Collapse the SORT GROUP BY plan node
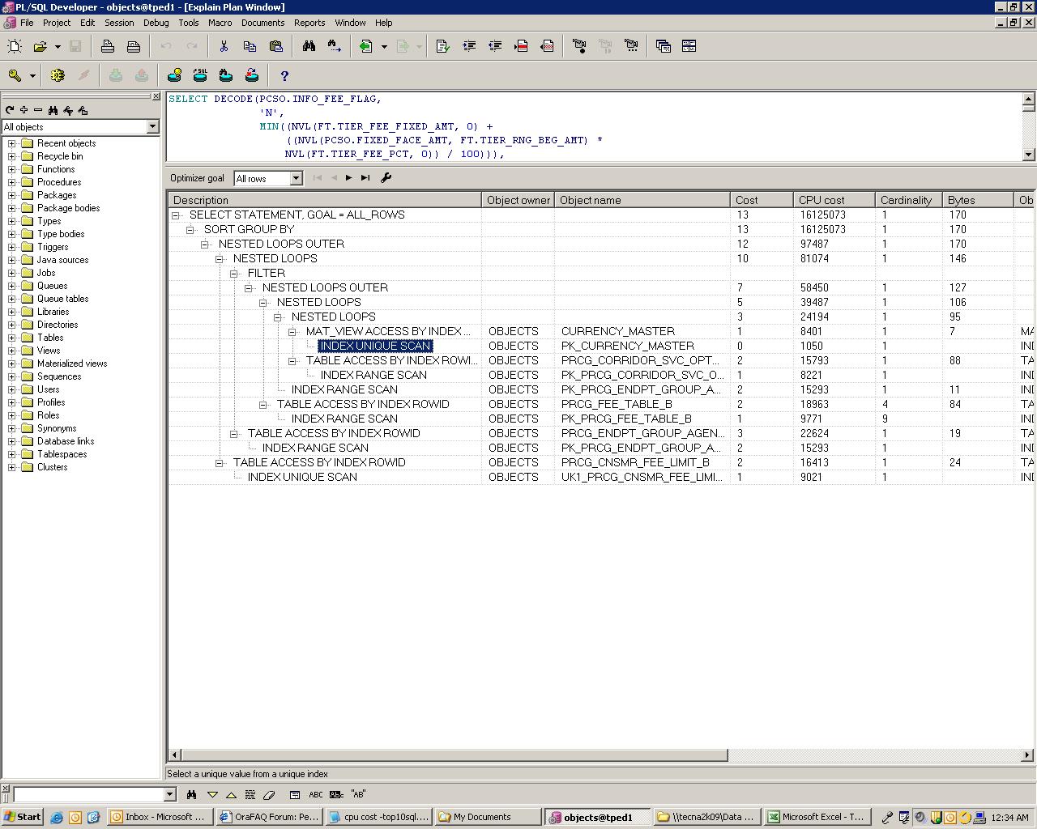 [190, 229]
